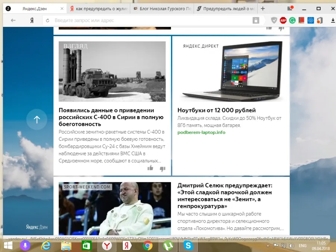
Task: Open Yandex home via the Я button
Action: tap(32, 21)
